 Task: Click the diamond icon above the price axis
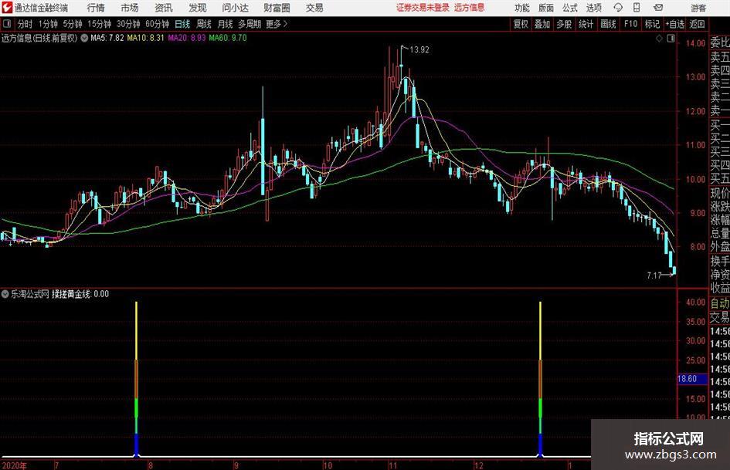(x=659, y=39)
